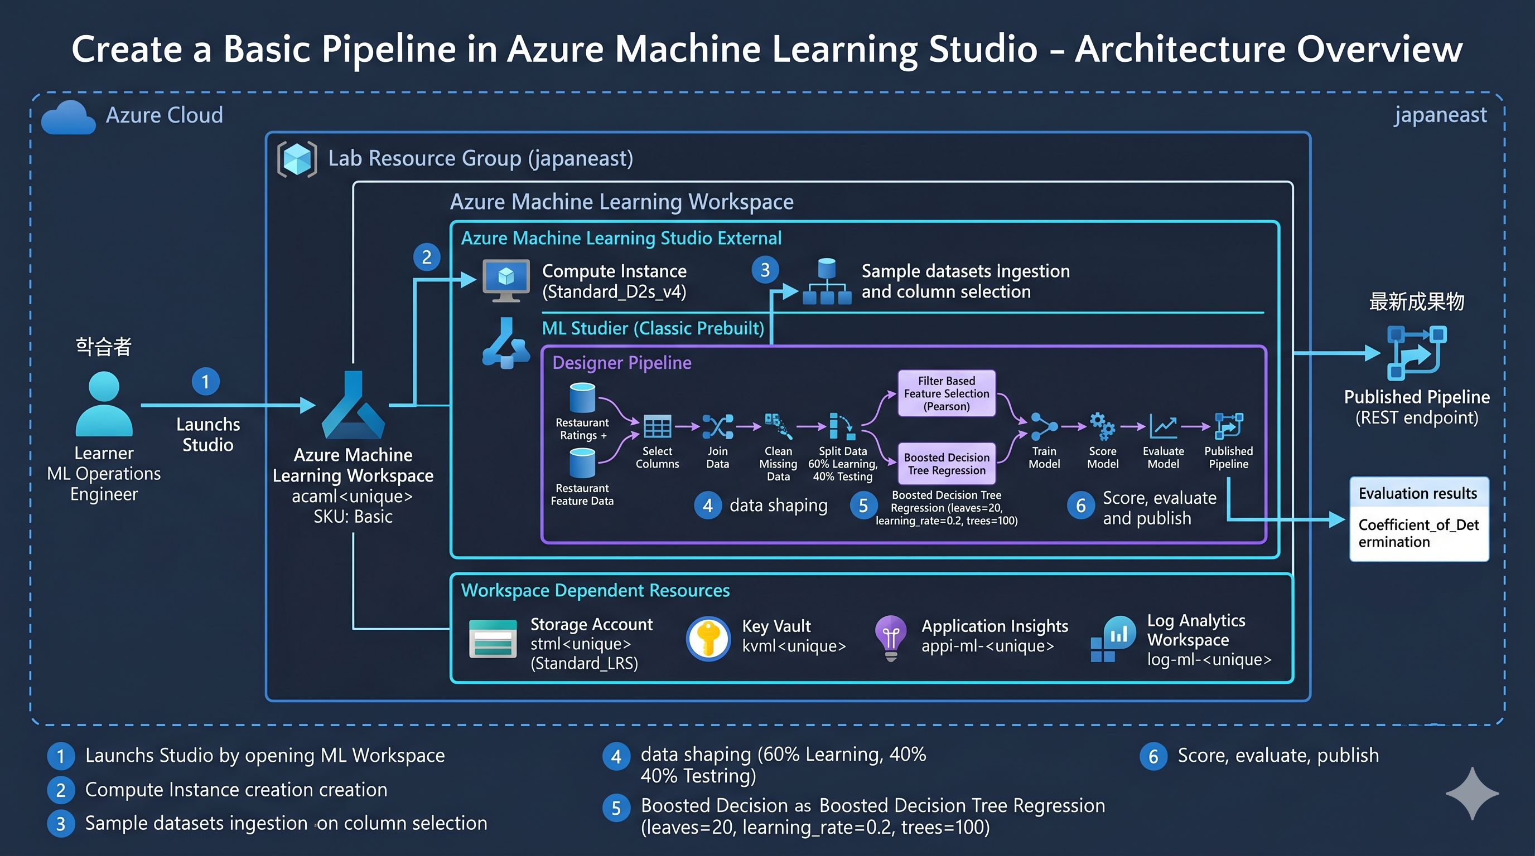Select the Learner person icon

(104, 403)
